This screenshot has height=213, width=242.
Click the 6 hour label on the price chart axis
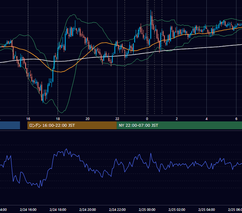tap(236, 119)
